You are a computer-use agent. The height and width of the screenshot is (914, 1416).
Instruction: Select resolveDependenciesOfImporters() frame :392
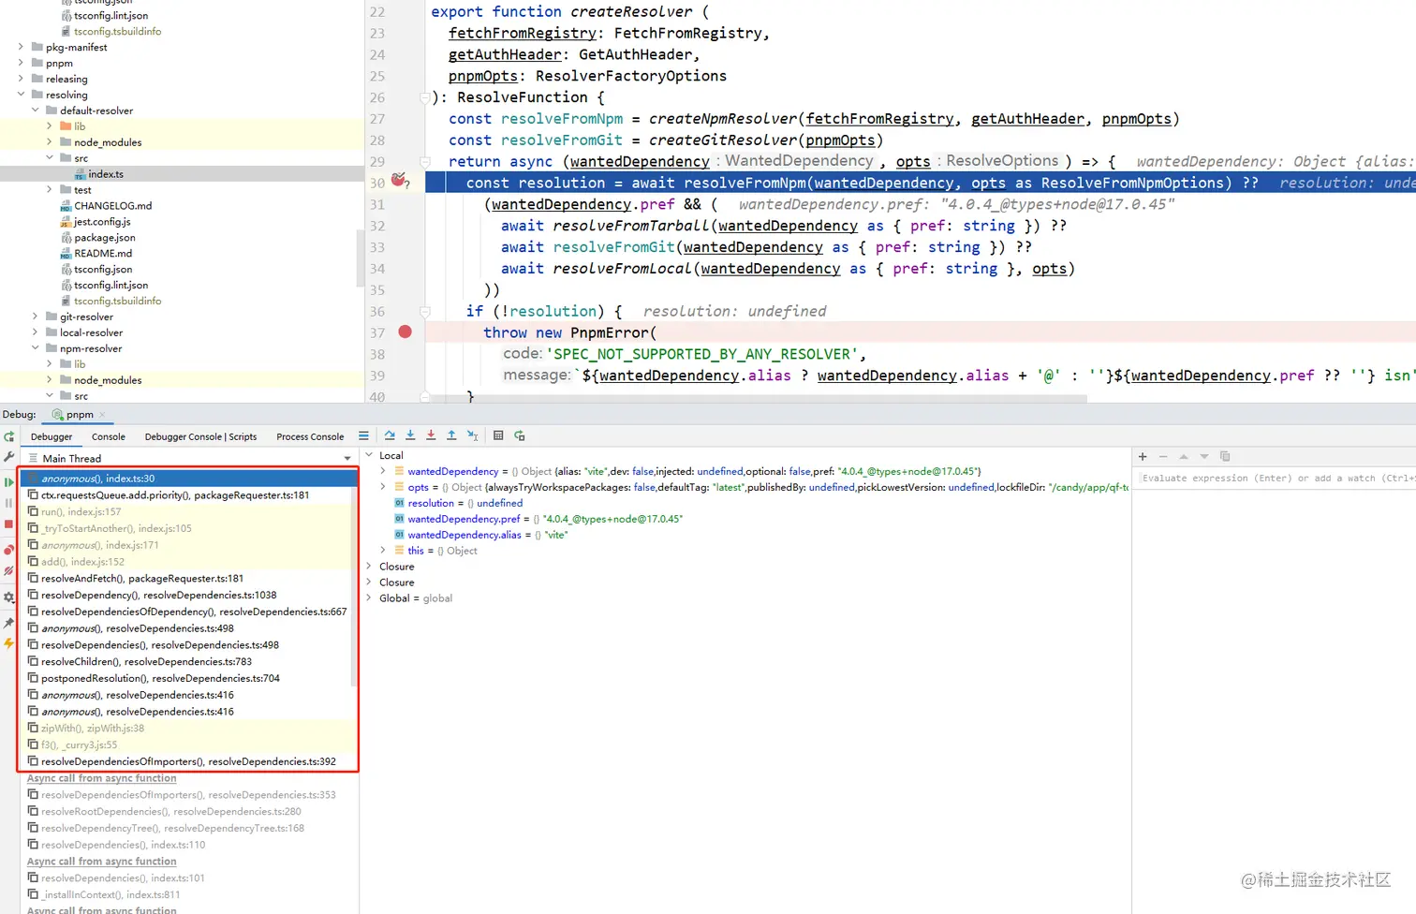(x=187, y=762)
